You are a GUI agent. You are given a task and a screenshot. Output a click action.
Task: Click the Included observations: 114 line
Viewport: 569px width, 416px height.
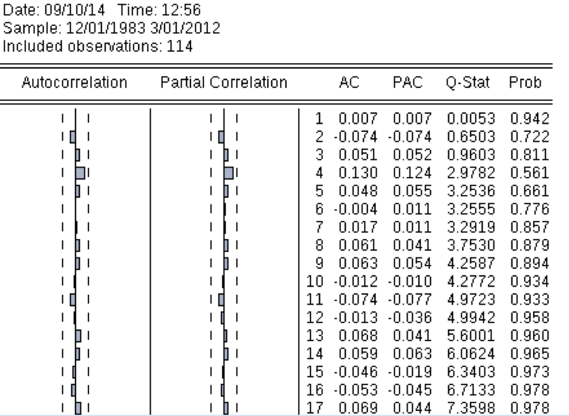click(x=98, y=47)
